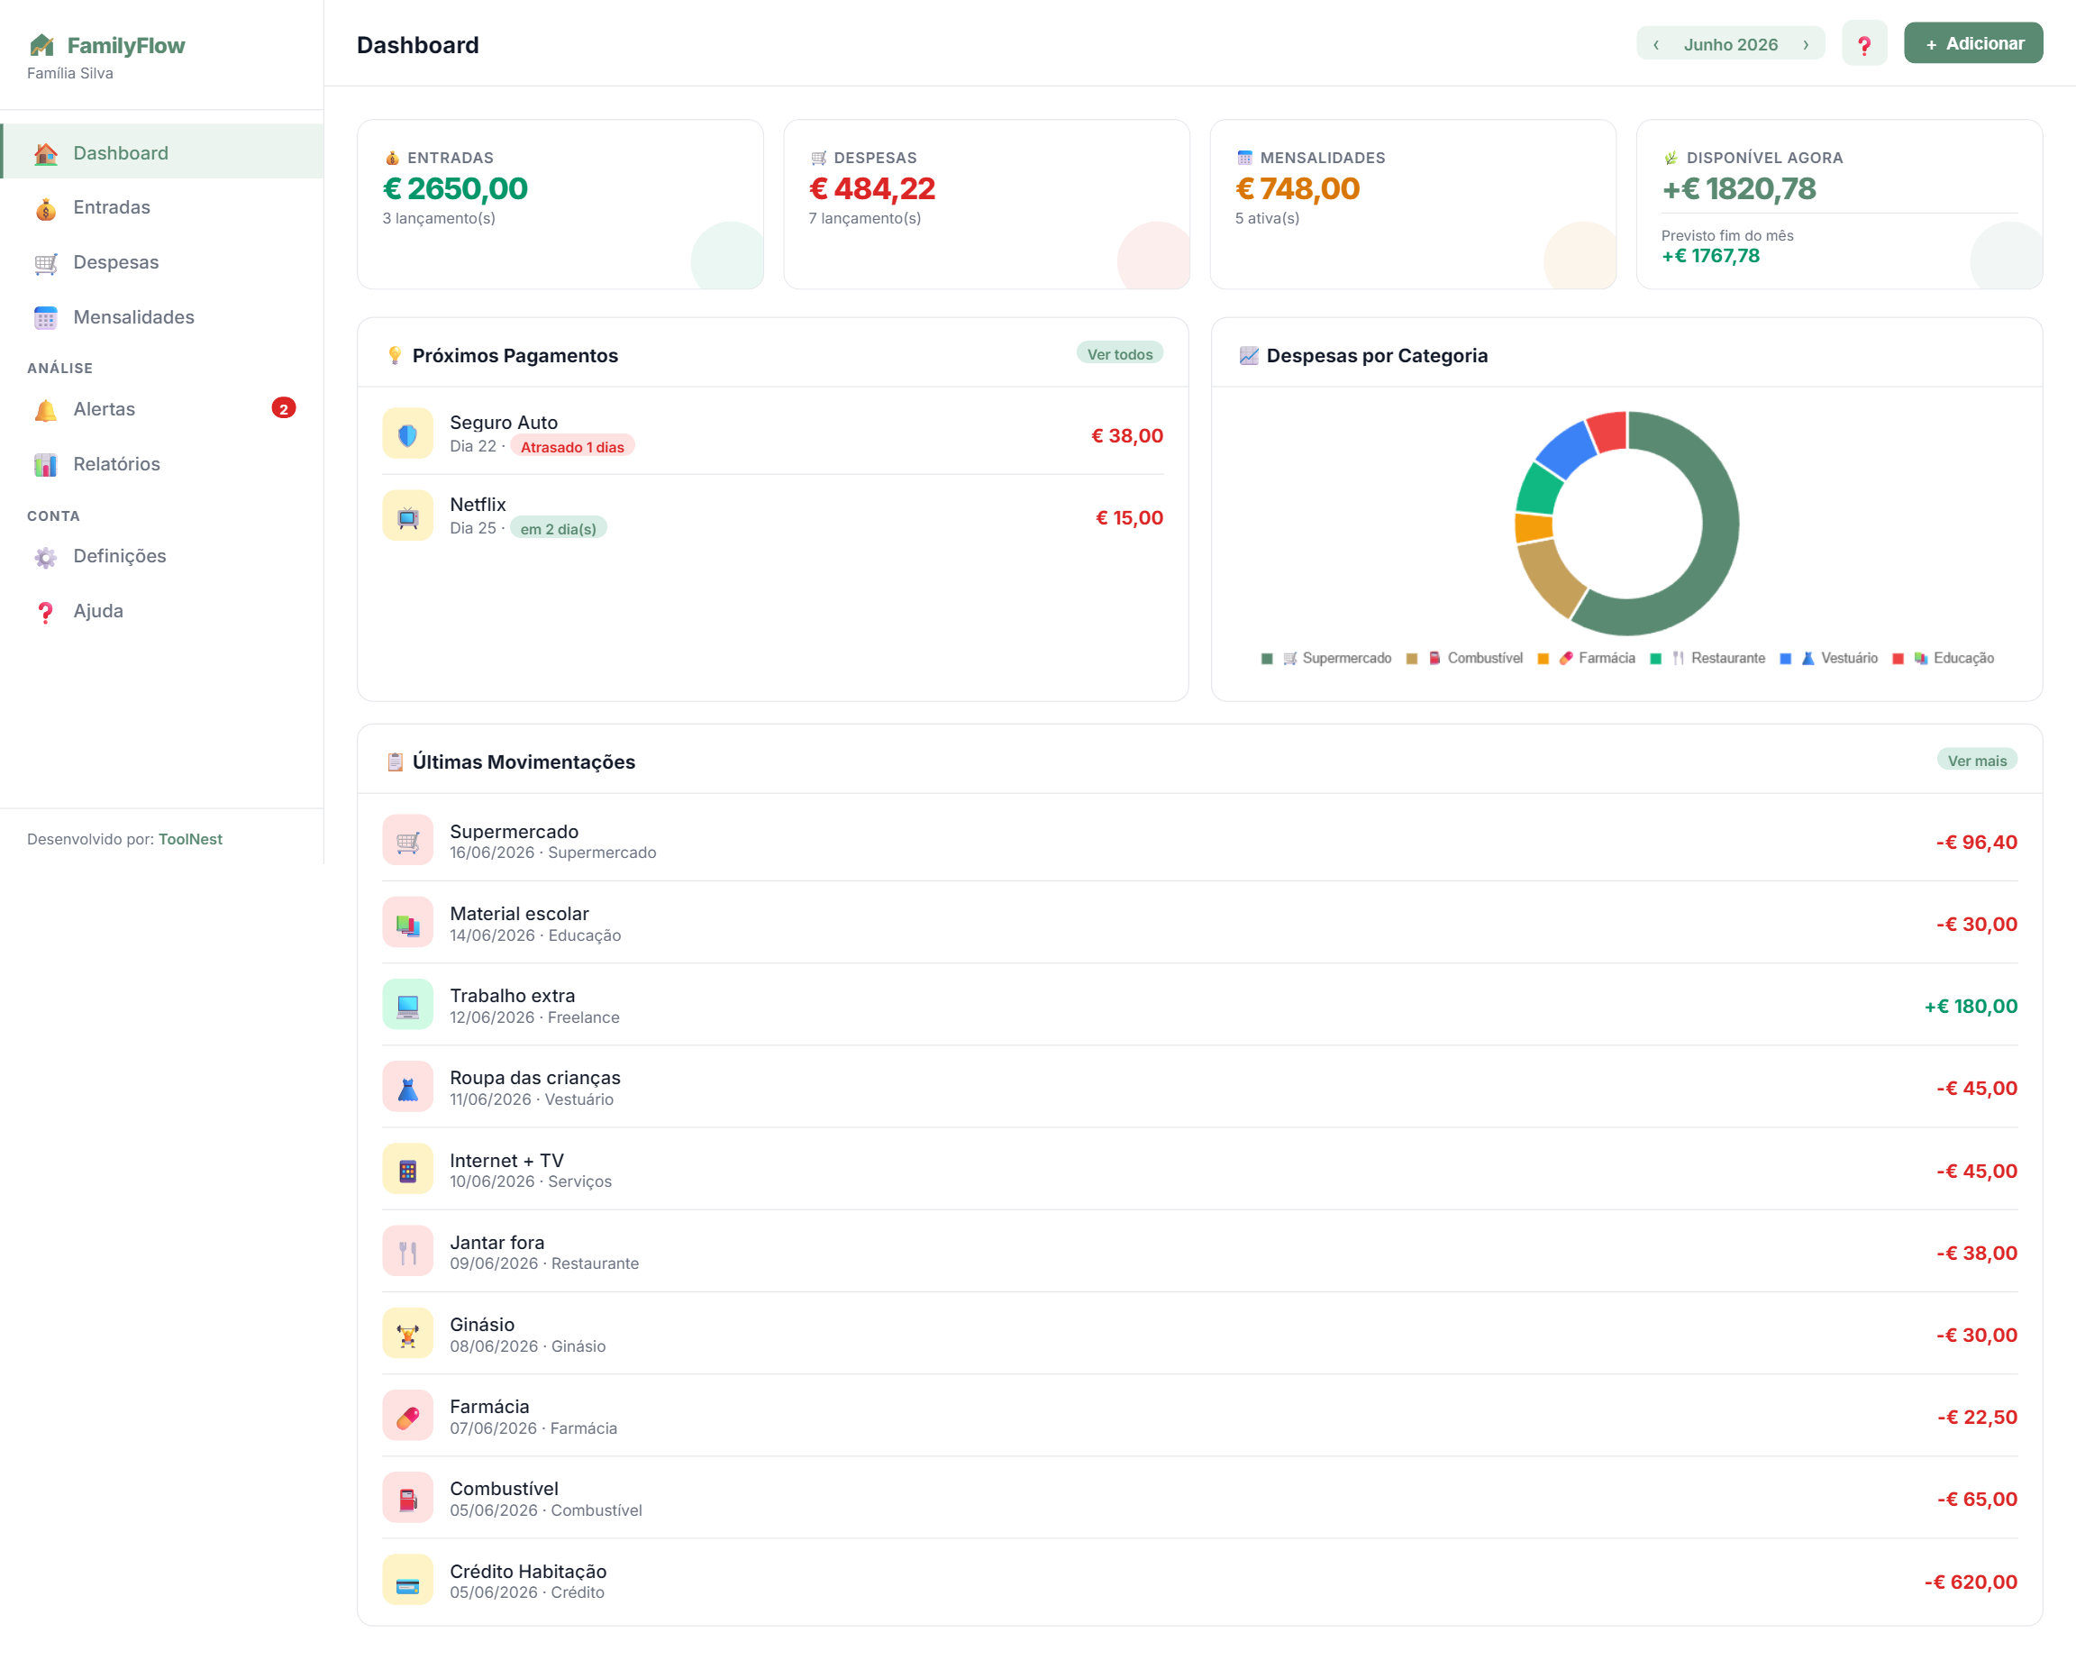Open the Alertas sidebar item

point(162,409)
